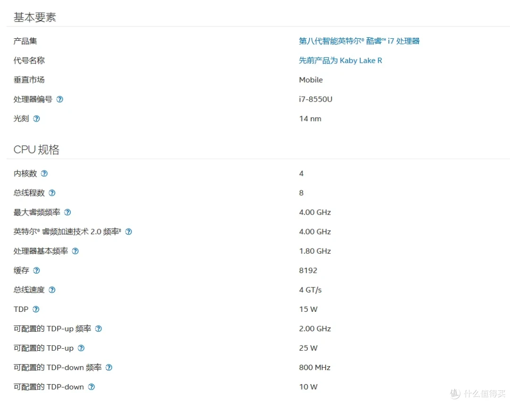Select the 4.00 GHz value for 最大睿频频率
The image size is (510, 404).
click(315, 213)
